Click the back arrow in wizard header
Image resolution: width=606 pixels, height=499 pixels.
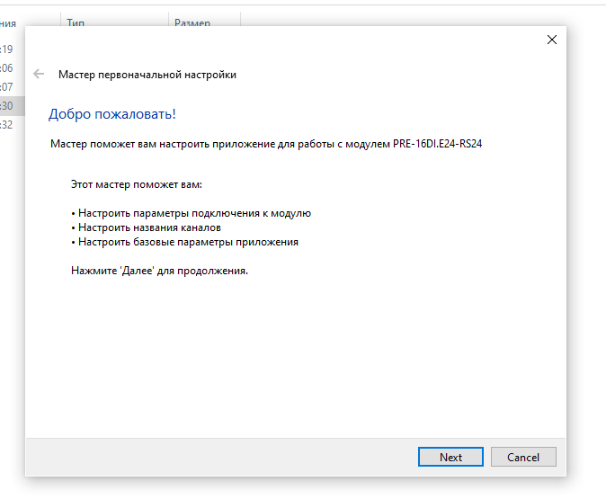pos(39,75)
